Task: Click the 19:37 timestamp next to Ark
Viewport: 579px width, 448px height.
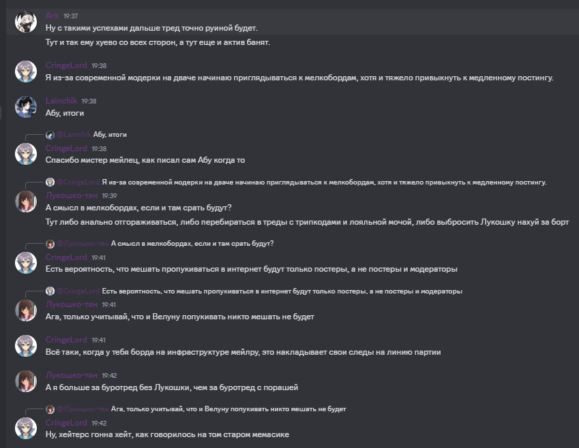Action: click(72, 16)
